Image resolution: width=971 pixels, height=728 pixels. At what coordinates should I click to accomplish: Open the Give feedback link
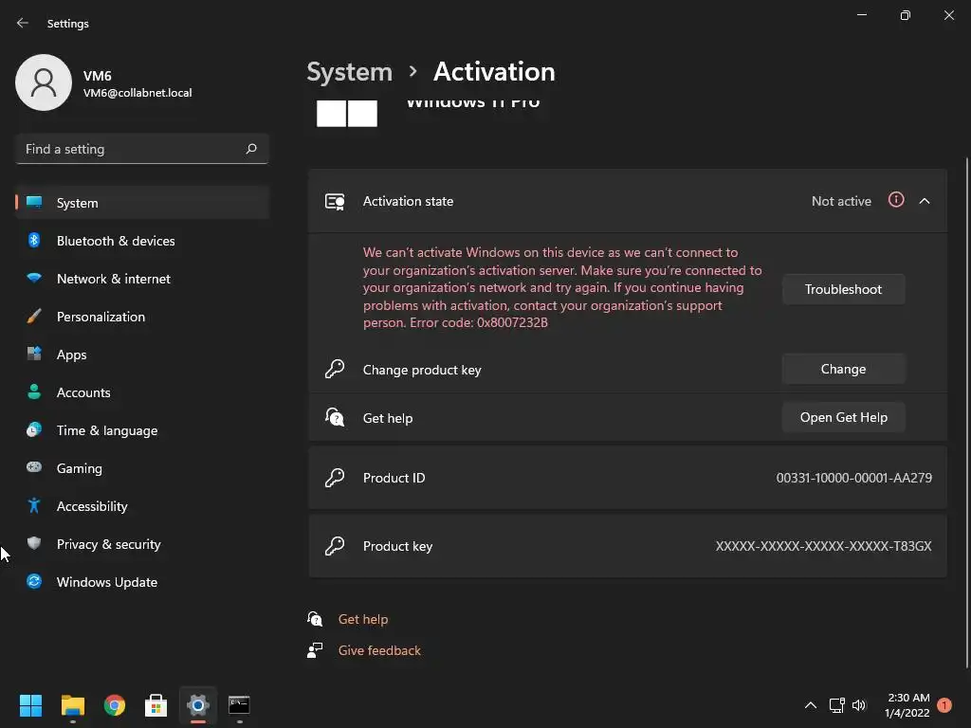[x=379, y=650]
